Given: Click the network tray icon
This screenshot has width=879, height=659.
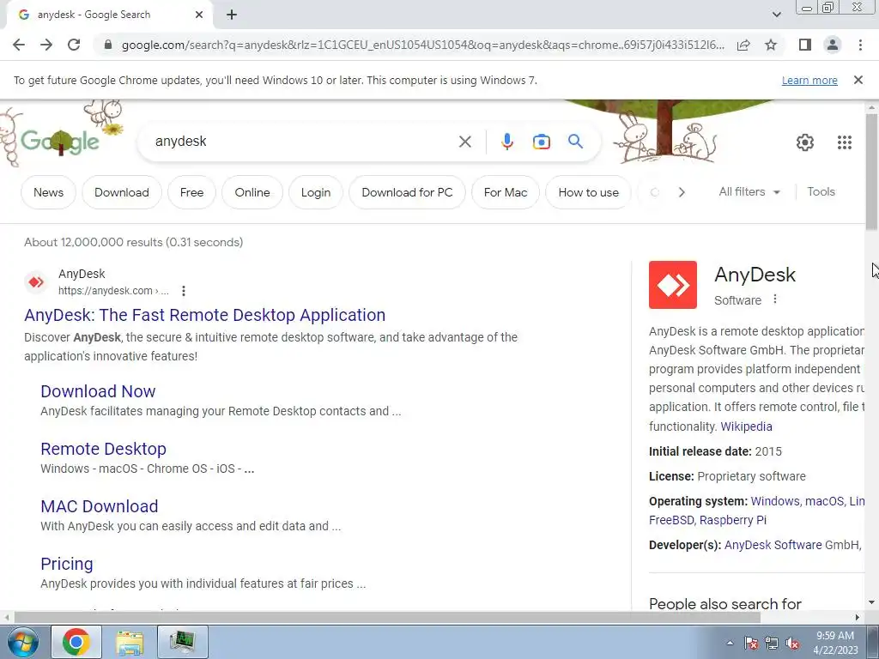Looking at the screenshot, I should coord(772,644).
